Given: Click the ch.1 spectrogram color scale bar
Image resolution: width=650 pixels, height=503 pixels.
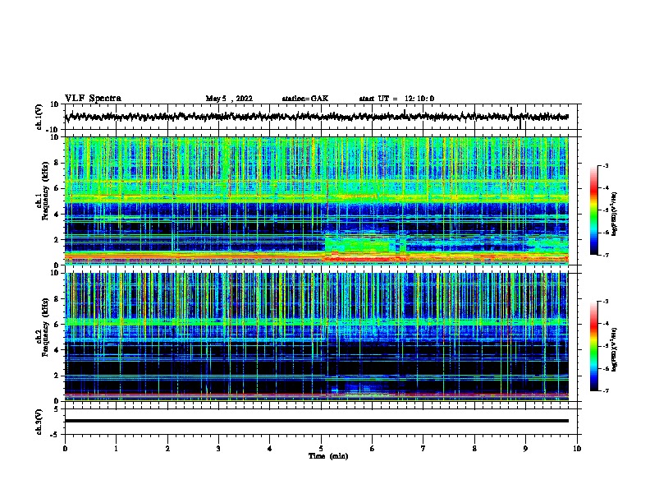Looking at the screenshot, I should click(594, 210).
